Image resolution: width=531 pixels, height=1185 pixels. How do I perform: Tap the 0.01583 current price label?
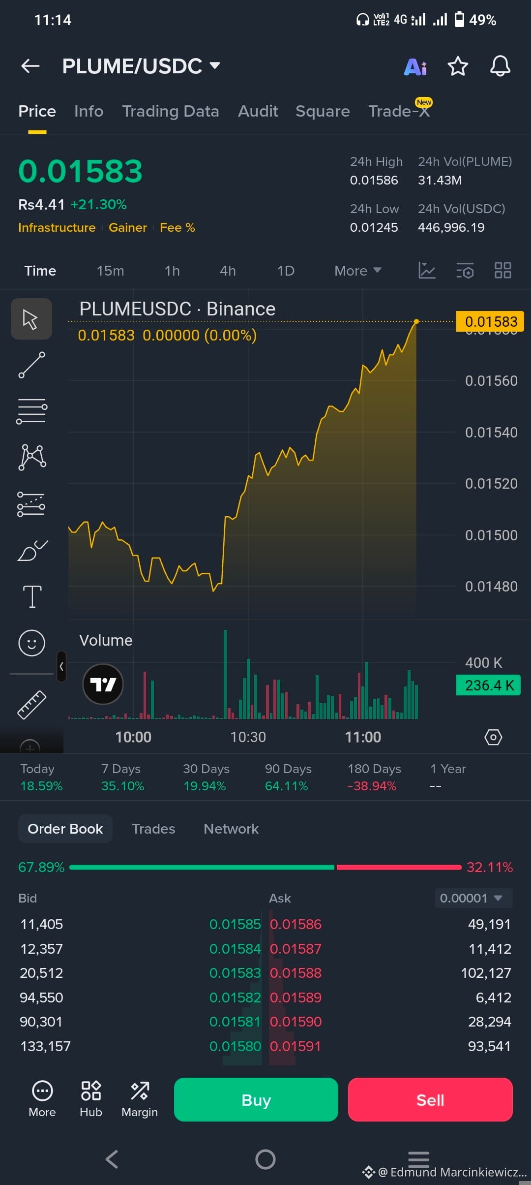click(x=490, y=321)
